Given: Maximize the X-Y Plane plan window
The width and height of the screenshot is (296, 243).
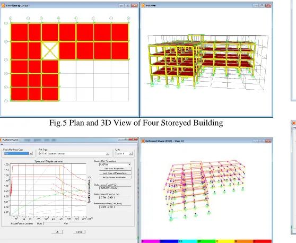Looking at the screenshot, I should (x=128, y=6).
